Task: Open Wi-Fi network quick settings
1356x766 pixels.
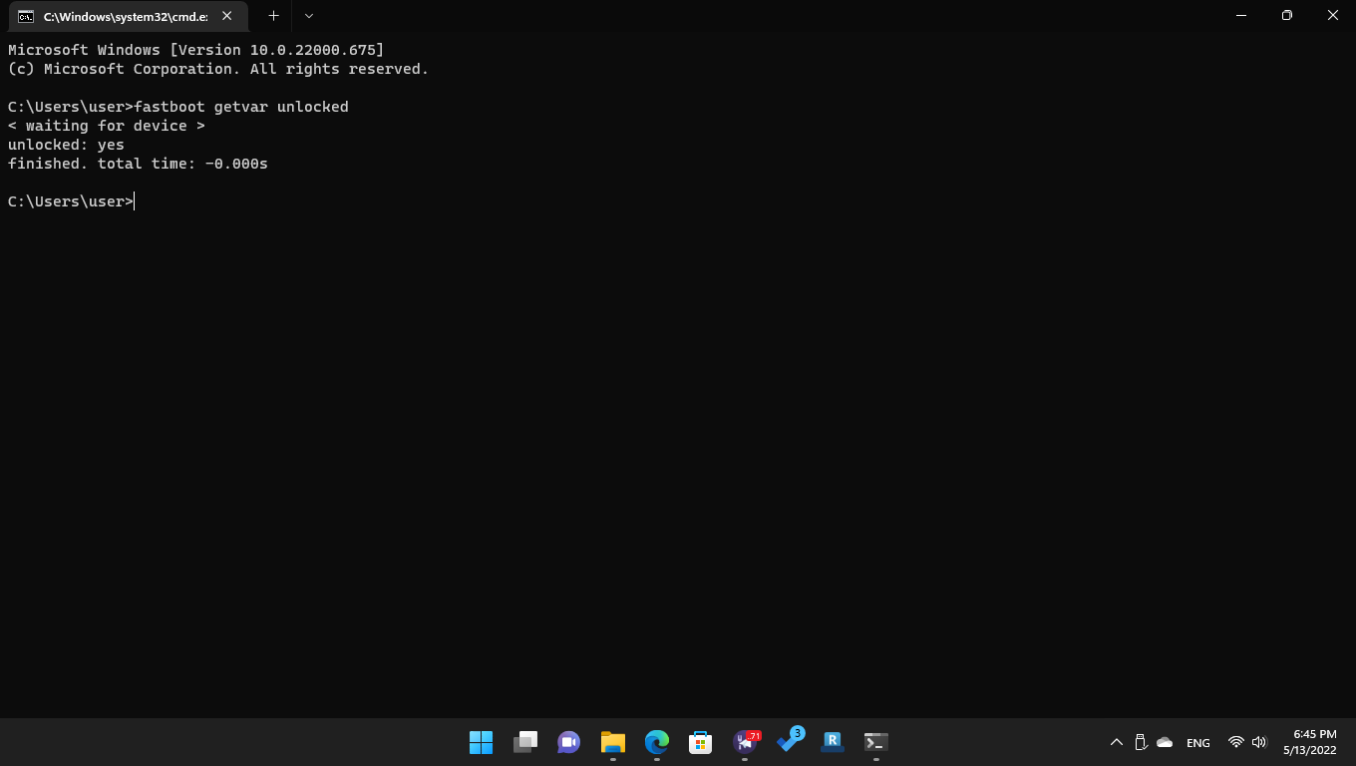Action: tap(1236, 742)
